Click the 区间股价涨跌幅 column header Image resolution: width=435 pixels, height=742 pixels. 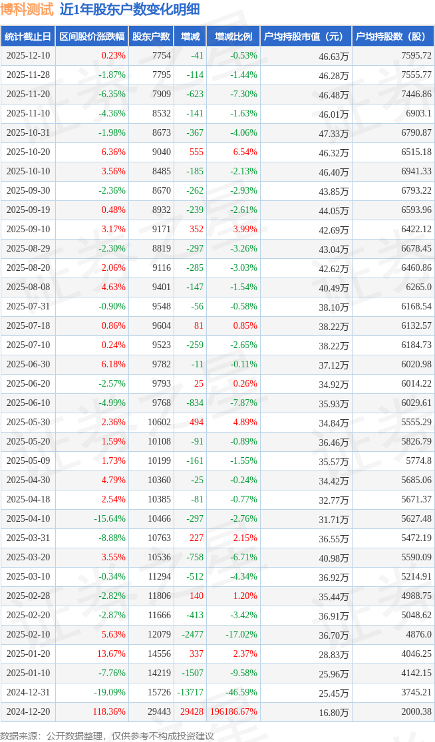pyautogui.click(x=92, y=37)
